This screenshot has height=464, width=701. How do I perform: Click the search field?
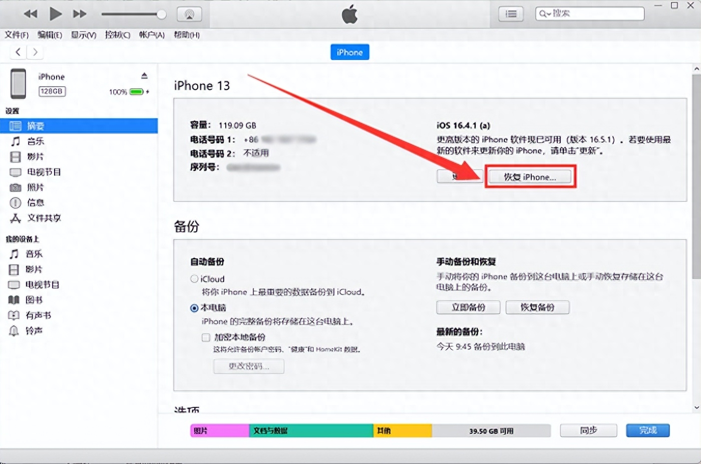click(x=590, y=14)
